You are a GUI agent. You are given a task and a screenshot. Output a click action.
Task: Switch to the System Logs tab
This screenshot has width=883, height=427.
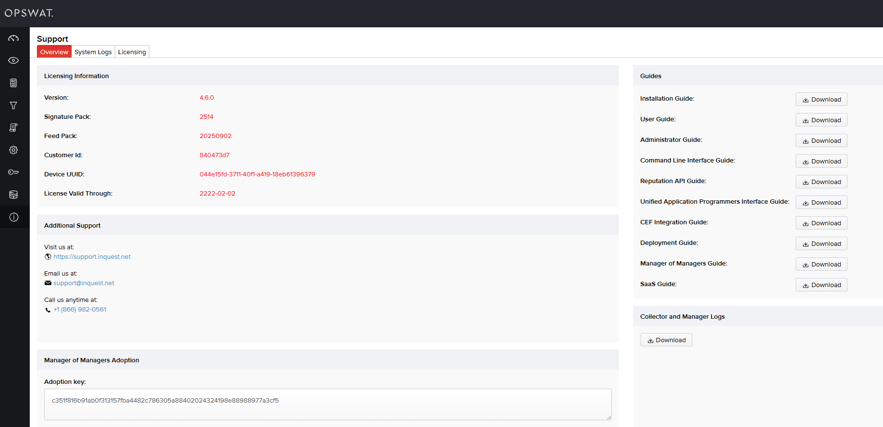(93, 52)
